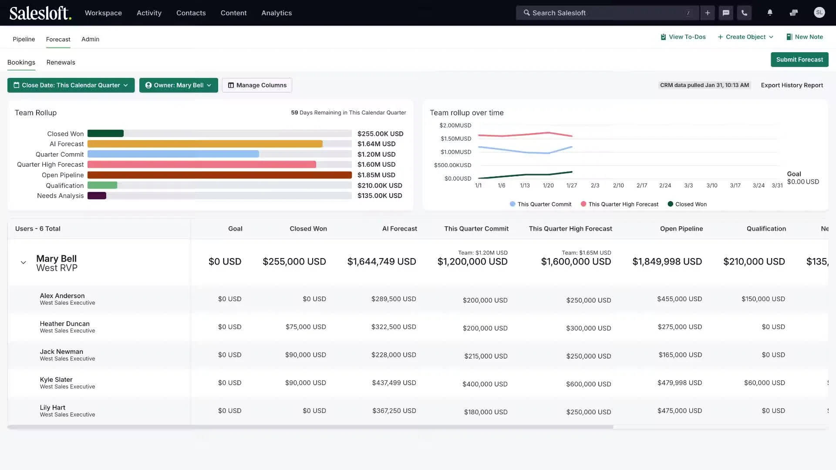Image resolution: width=836 pixels, height=470 pixels.
Task: Click the Open Pipeline brown bar
Action: pyautogui.click(x=219, y=175)
